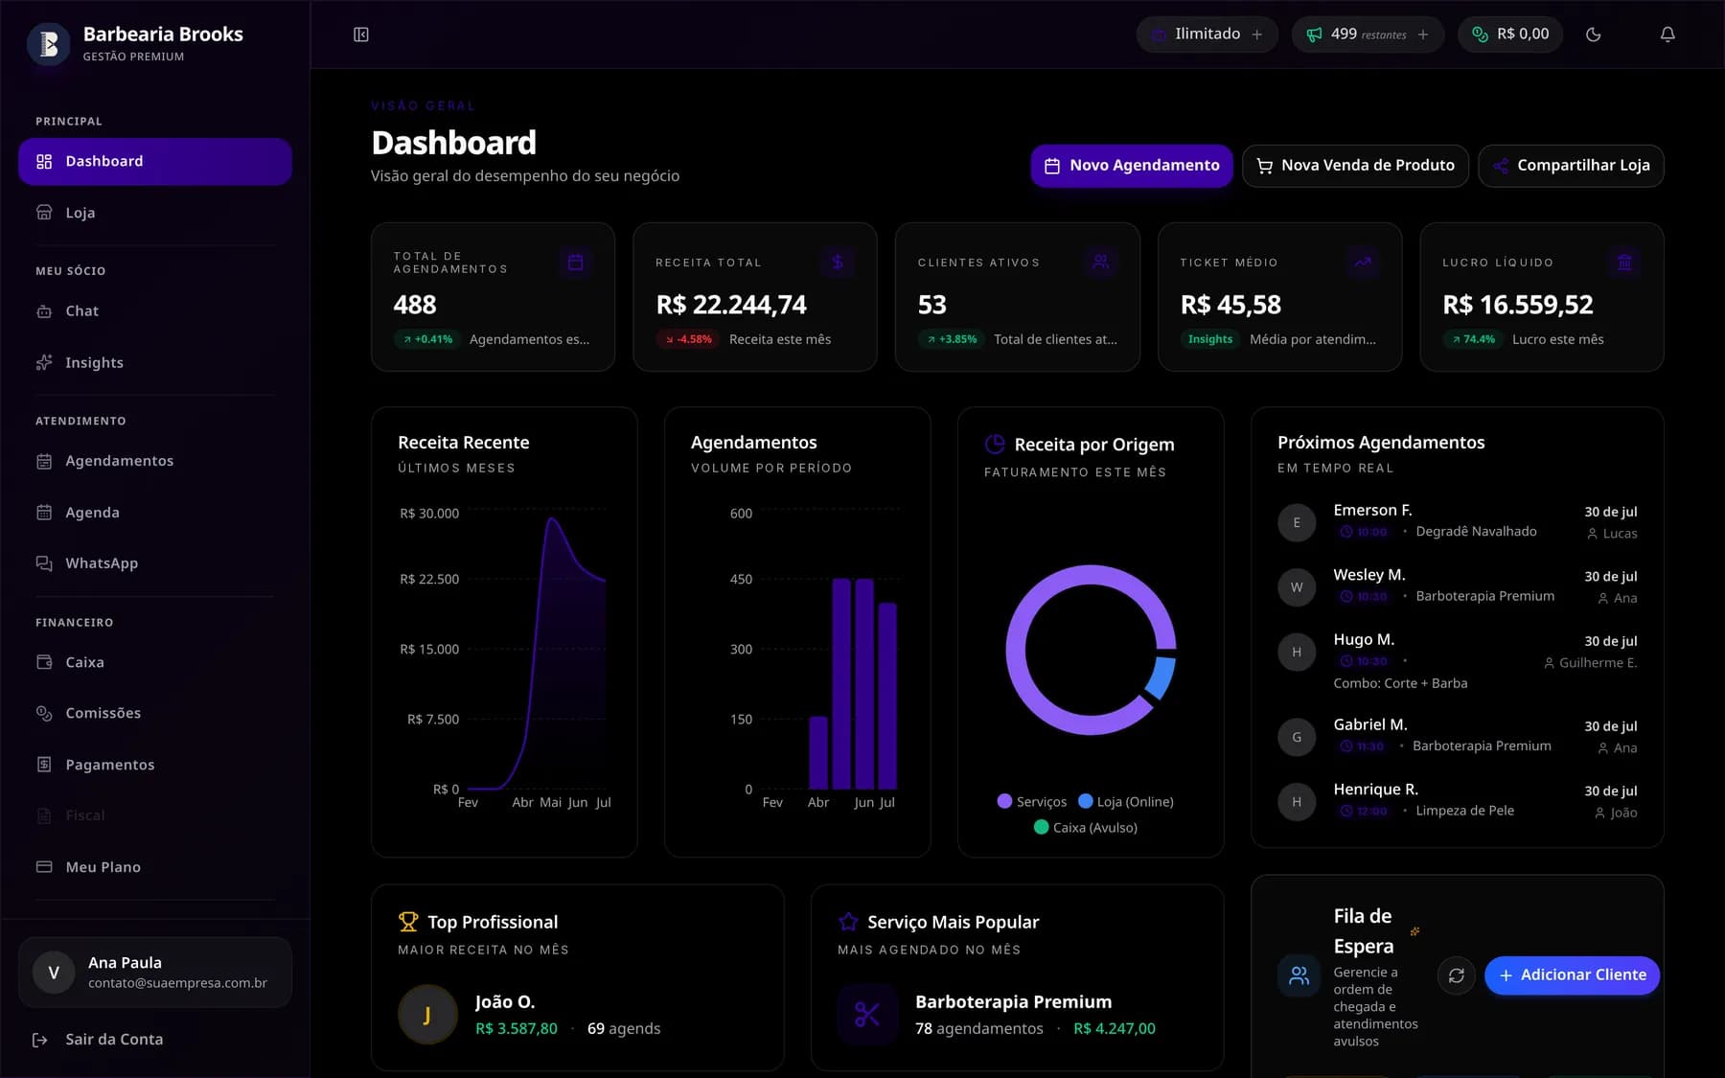This screenshot has width=1725, height=1078.
Task: Open notifications bell icon
Action: point(1667,34)
